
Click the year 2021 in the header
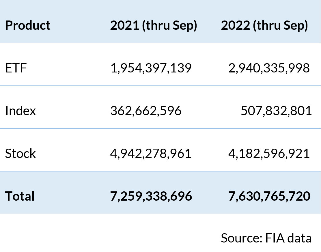pos(124,25)
